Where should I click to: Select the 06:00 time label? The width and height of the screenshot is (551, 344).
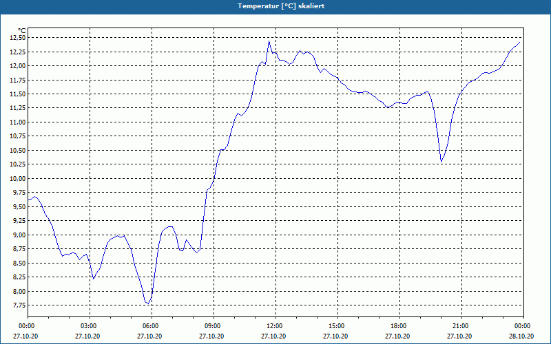tap(152, 326)
